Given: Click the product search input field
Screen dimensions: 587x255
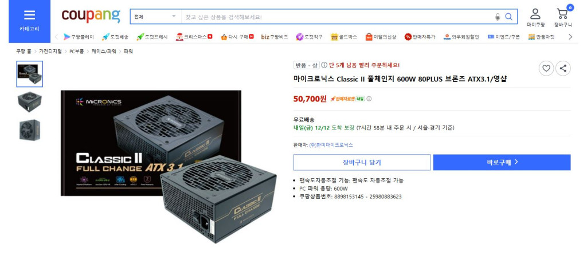Looking at the screenshot, I should [337, 17].
